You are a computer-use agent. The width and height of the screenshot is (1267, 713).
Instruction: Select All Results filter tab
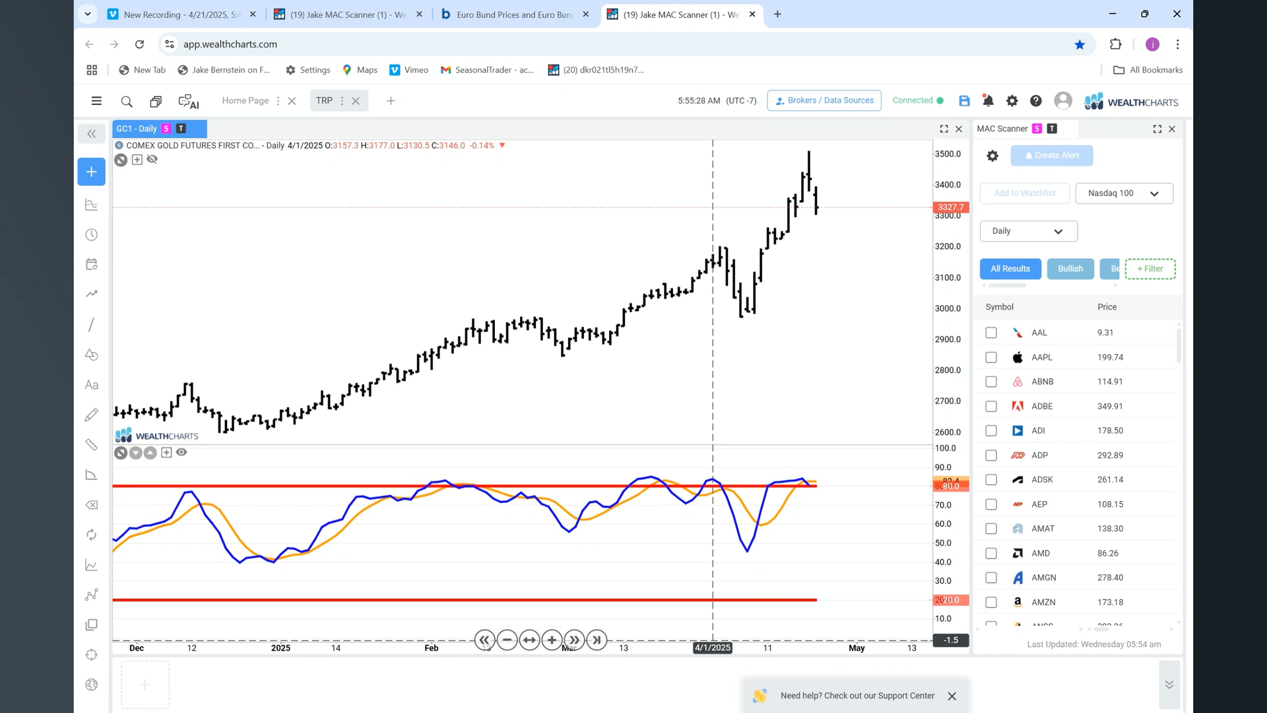pos(1010,269)
